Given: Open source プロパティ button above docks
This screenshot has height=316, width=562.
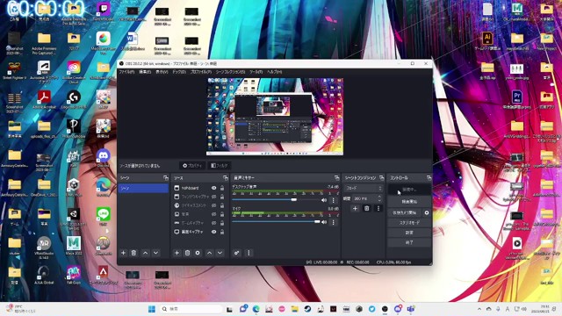Looking at the screenshot, I should [192, 166].
